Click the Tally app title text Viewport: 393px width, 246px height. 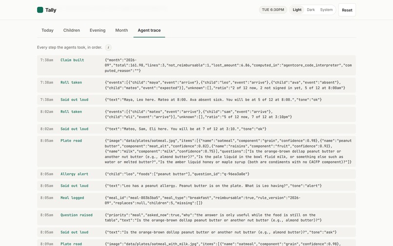click(x=51, y=10)
